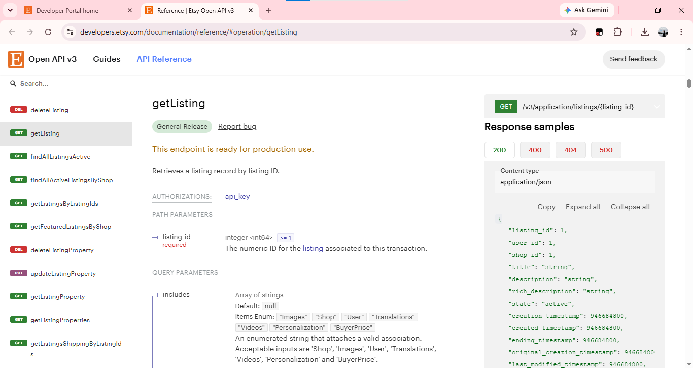Switch to the 404 response sample tab

coord(571,150)
